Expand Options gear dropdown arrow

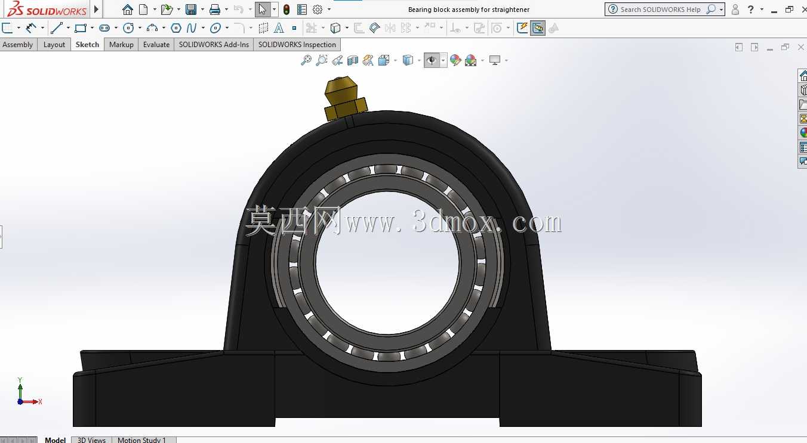pos(329,10)
